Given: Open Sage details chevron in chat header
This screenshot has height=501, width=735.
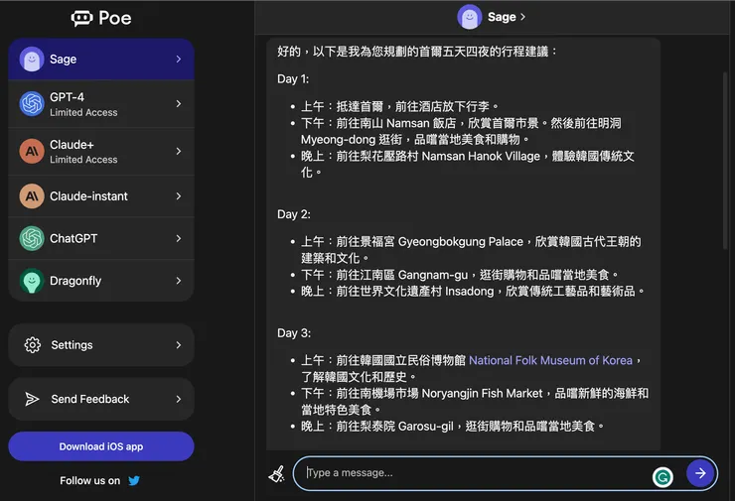Looking at the screenshot, I should 522,17.
